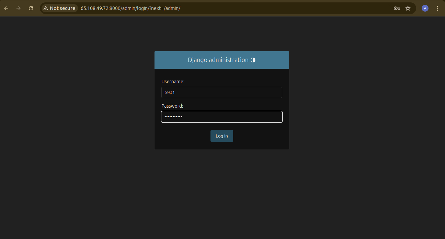Screen dimensions: 445x239
Task: Click the Django administration heading
Action: coord(218,60)
